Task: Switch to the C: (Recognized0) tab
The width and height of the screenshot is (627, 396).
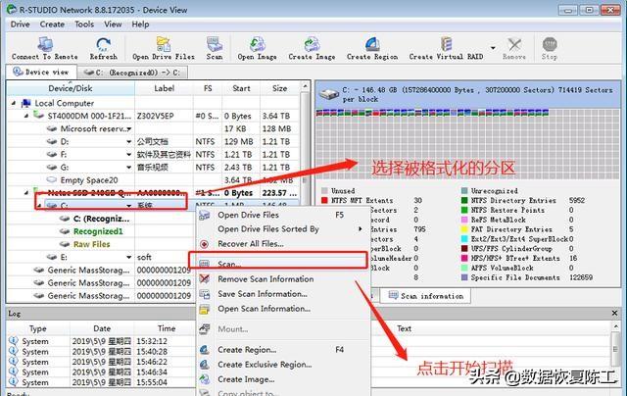Action: [125, 72]
